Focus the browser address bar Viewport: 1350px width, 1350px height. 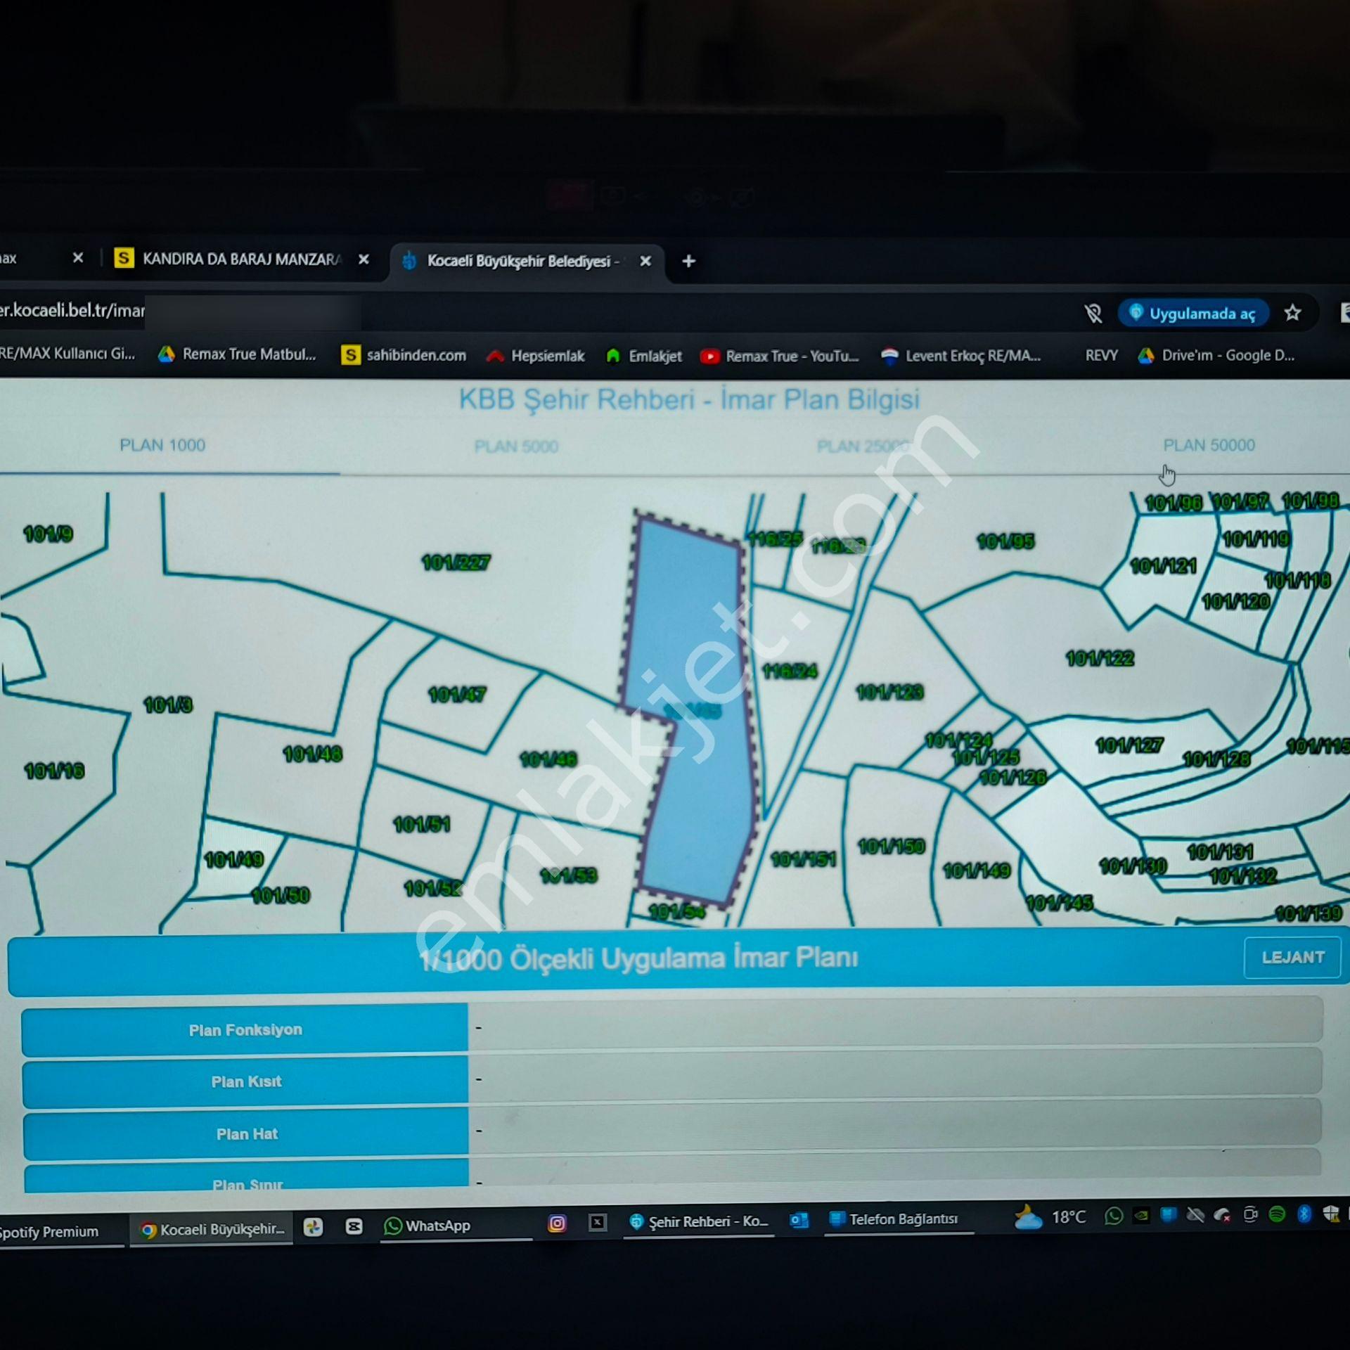534,312
